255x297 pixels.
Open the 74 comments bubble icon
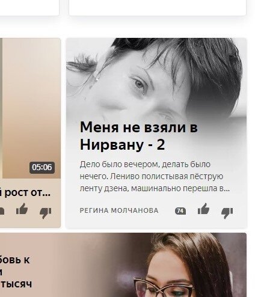coord(180,211)
